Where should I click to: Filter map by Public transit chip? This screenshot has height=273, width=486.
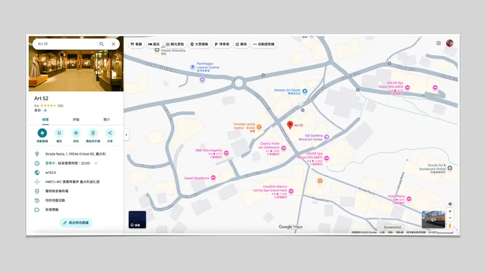tap(199, 45)
